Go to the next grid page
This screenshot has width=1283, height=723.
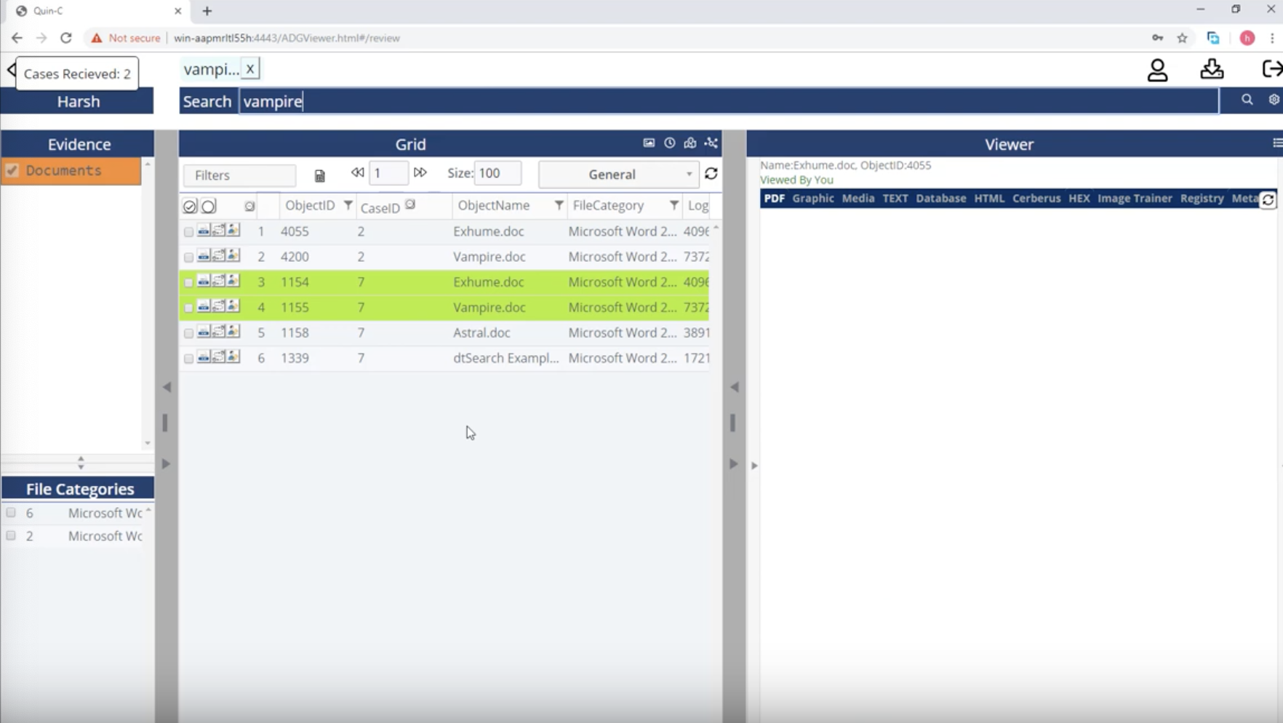click(420, 173)
